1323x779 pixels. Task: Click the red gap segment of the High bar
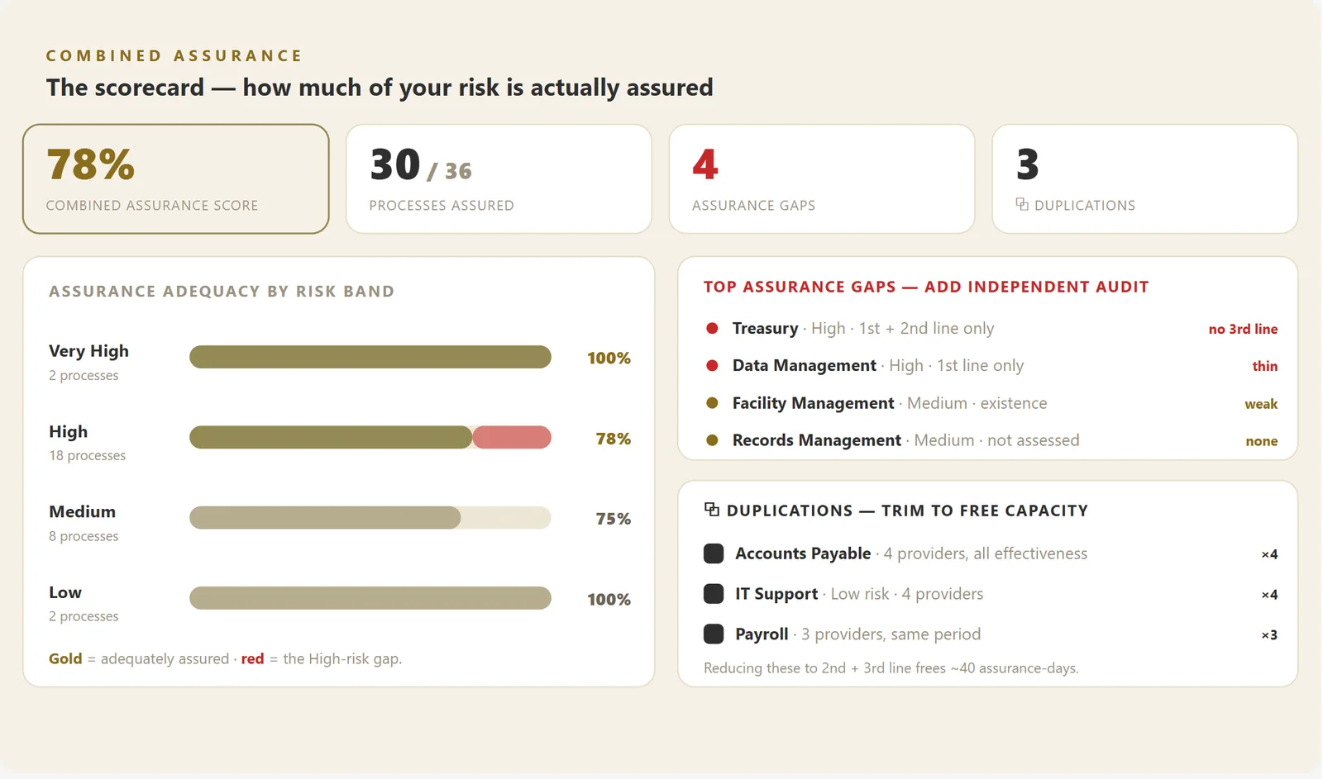(x=512, y=437)
